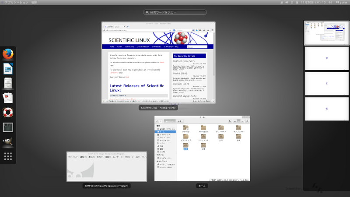Click Community in Scientific Linux nav bar
This screenshot has height=197, width=350.
pos(129,47)
